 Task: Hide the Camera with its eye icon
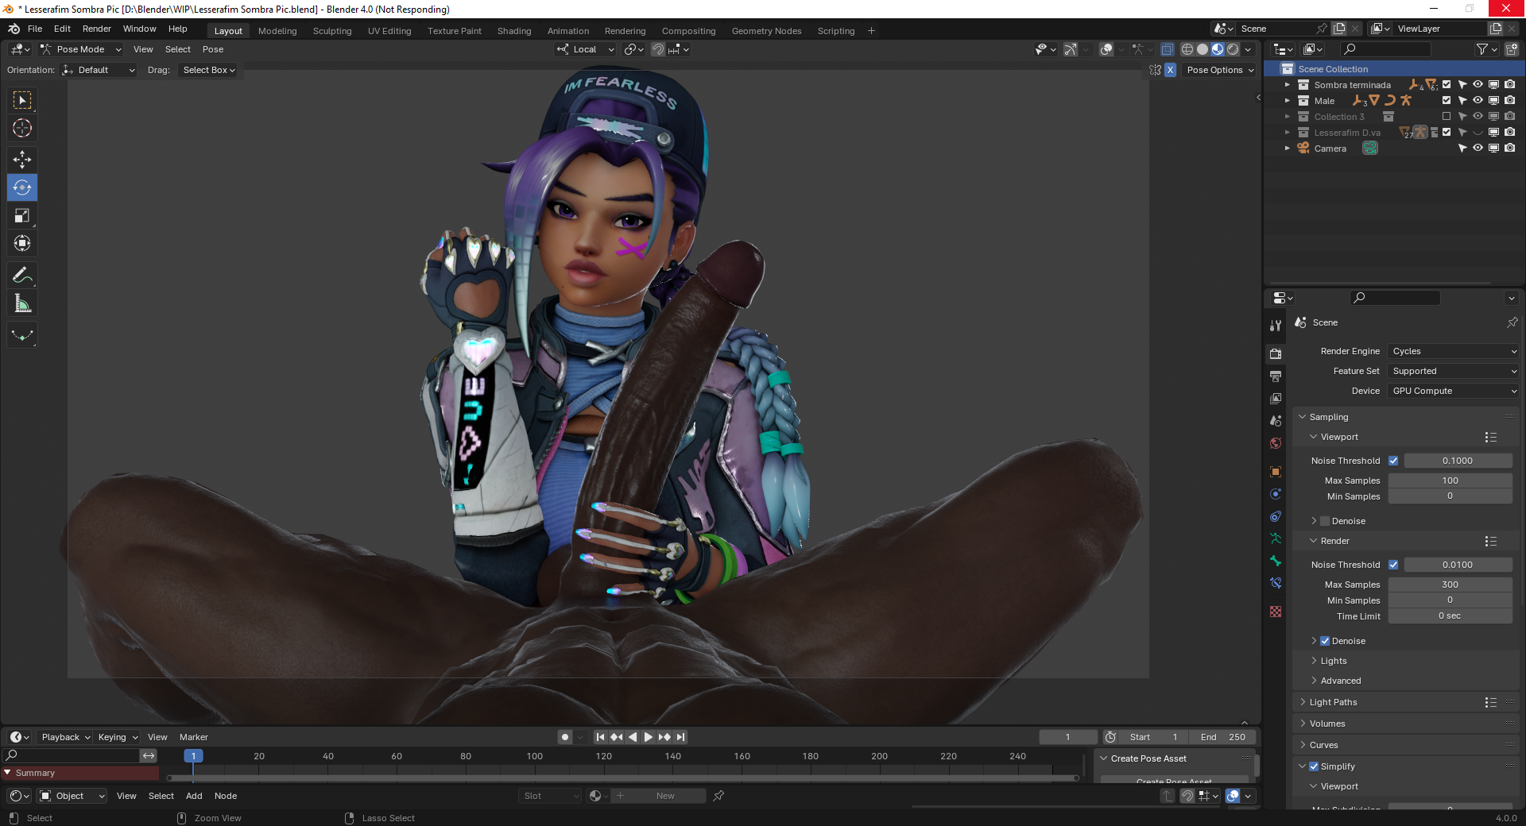1478,149
